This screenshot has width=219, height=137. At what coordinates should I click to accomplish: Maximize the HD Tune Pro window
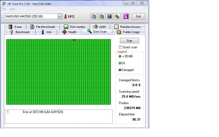pyautogui.click(x=133, y=3)
